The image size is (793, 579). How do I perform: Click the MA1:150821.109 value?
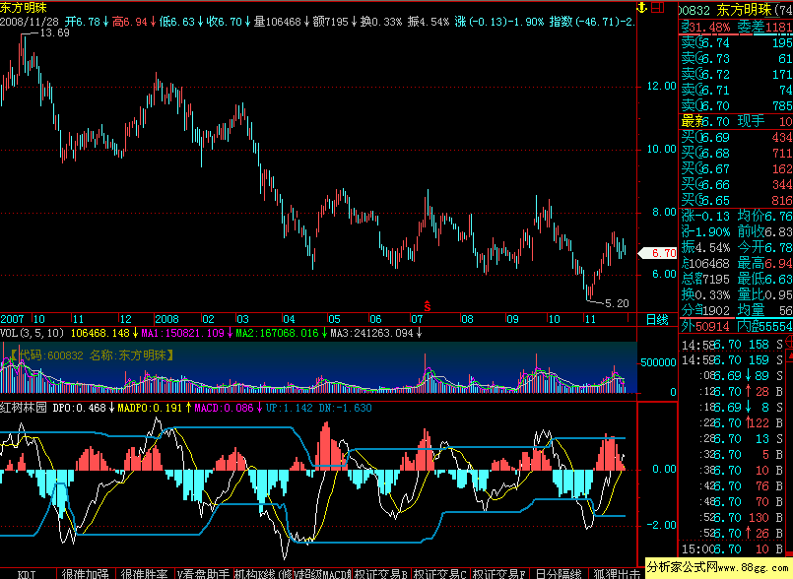coord(182,333)
